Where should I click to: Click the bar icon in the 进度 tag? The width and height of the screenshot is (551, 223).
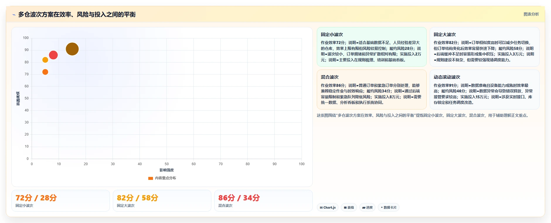(364, 207)
